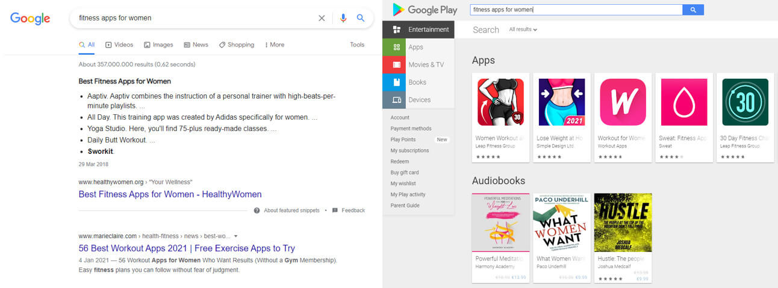The width and height of the screenshot is (778, 288).
Task: Click the Google Play logo
Action: (425, 10)
